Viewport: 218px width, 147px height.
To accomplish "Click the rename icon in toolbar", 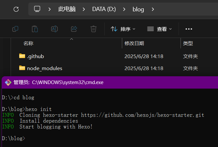I will coord(54,29).
